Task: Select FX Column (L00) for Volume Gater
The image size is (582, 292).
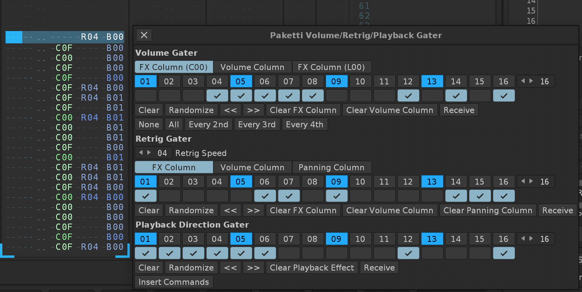Action: pyautogui.click(x=332, y=67)
